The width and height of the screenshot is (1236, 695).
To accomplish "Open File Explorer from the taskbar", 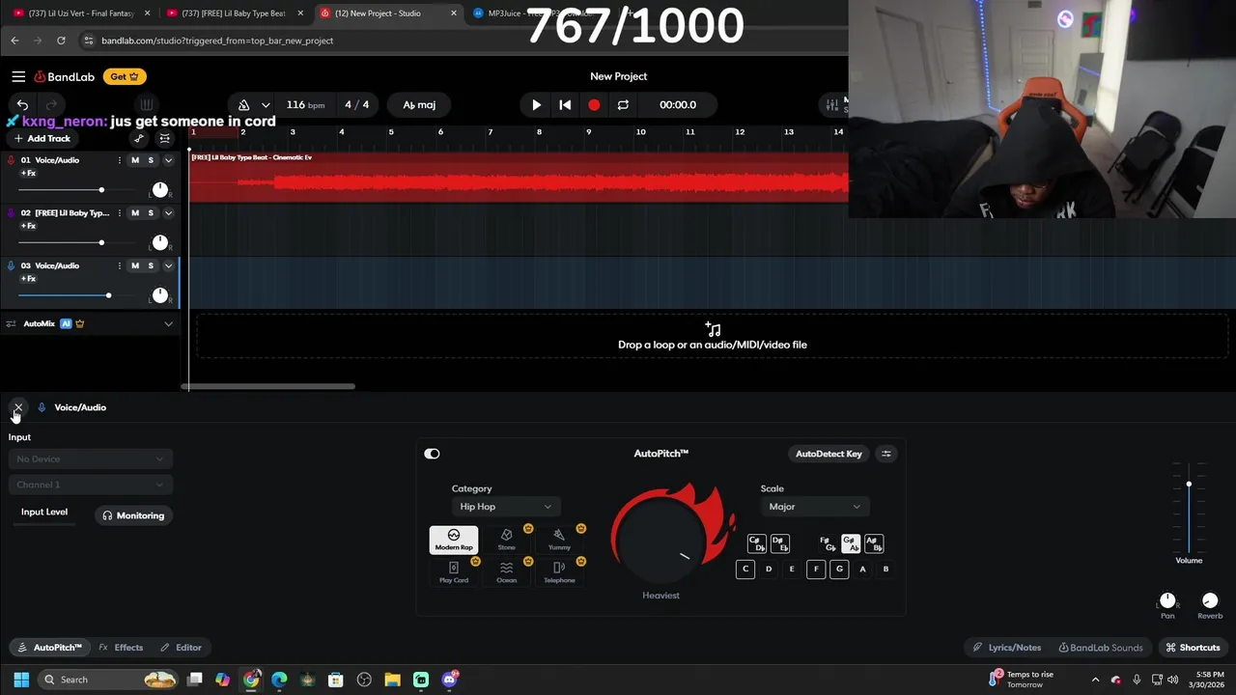I will coord(392,680).
